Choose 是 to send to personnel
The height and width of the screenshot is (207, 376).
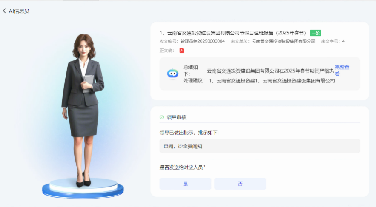tap(185, 184)
